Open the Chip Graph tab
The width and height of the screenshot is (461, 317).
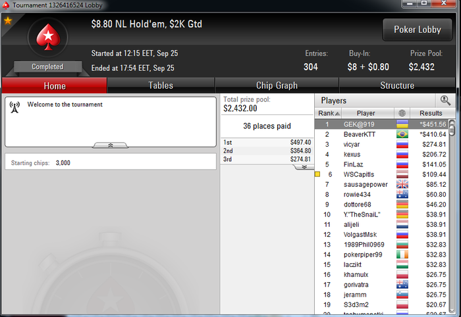tap(277, 85)
